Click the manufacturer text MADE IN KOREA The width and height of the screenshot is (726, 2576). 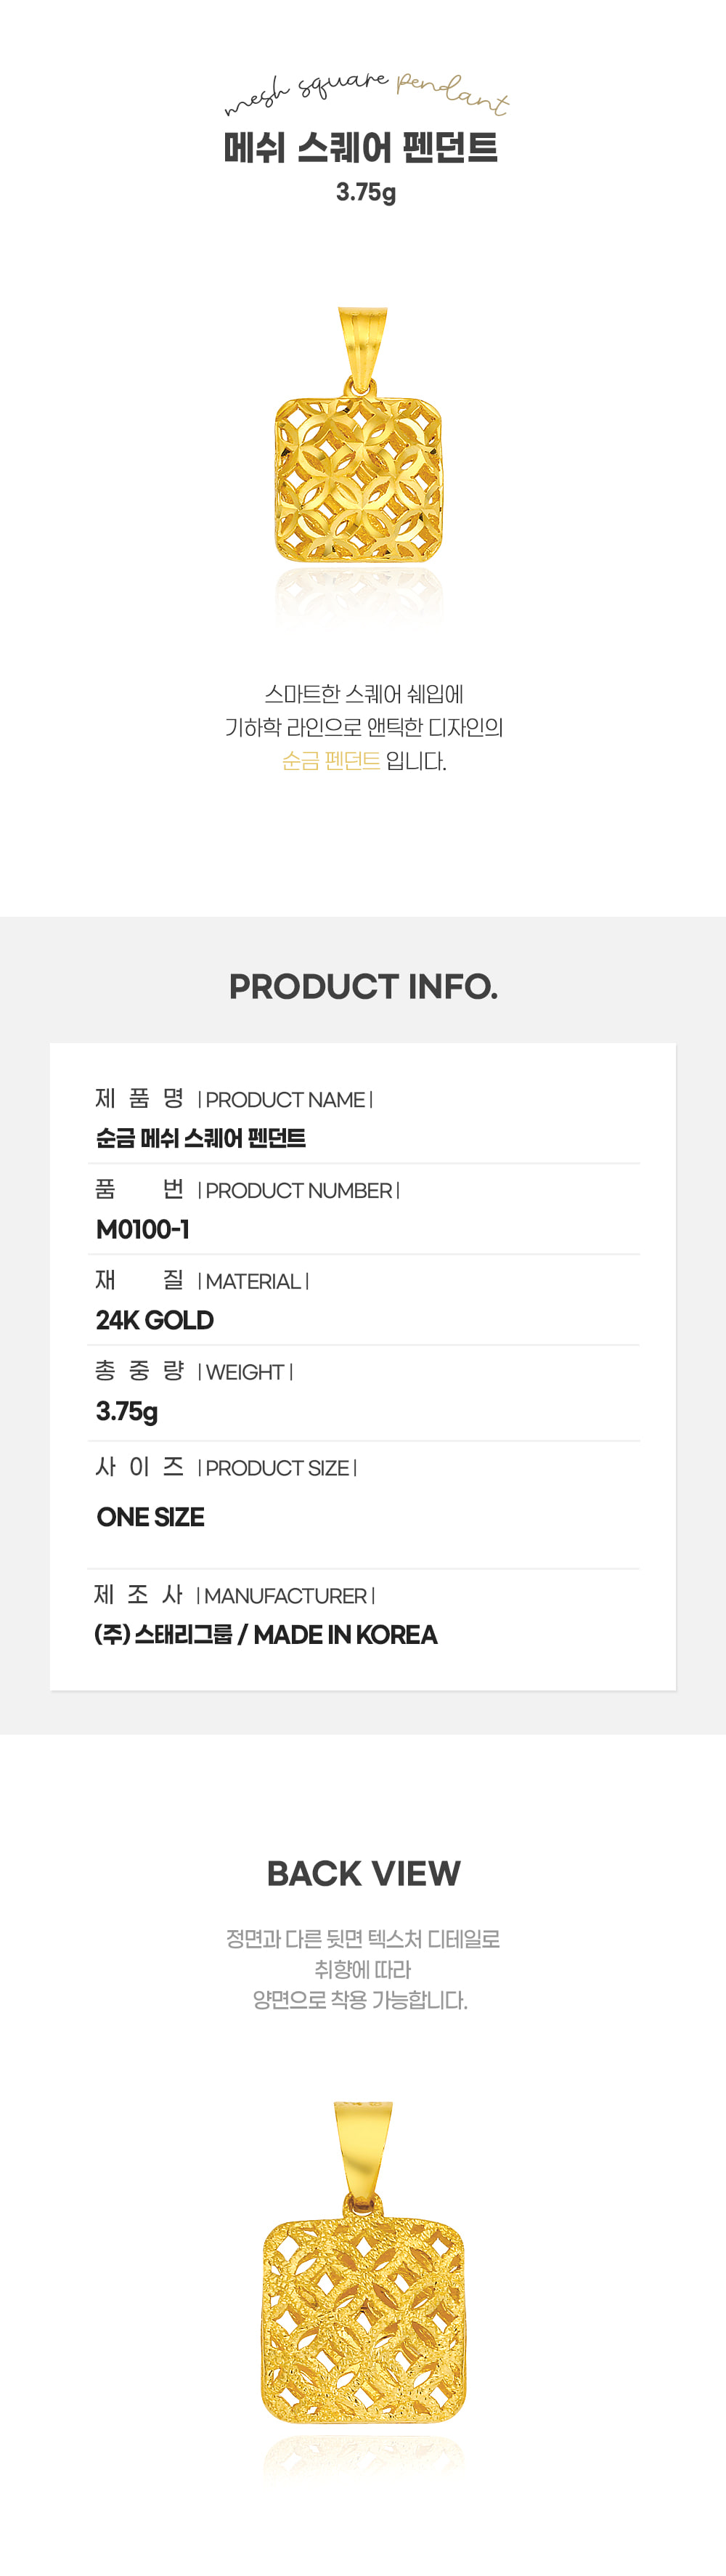tap(345, 1635)
